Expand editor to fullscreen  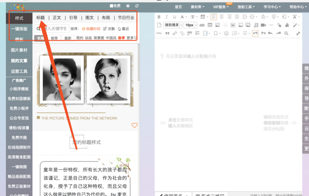298,34
